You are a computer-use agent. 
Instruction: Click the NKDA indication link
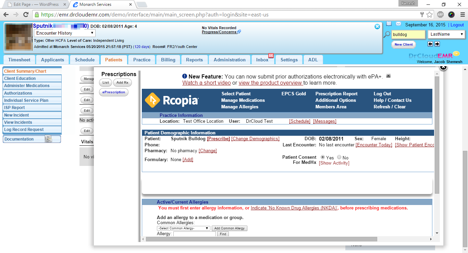[294, 208]
